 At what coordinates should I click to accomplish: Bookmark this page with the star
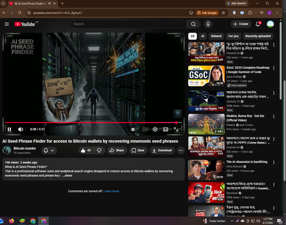[x=224, y=13]
